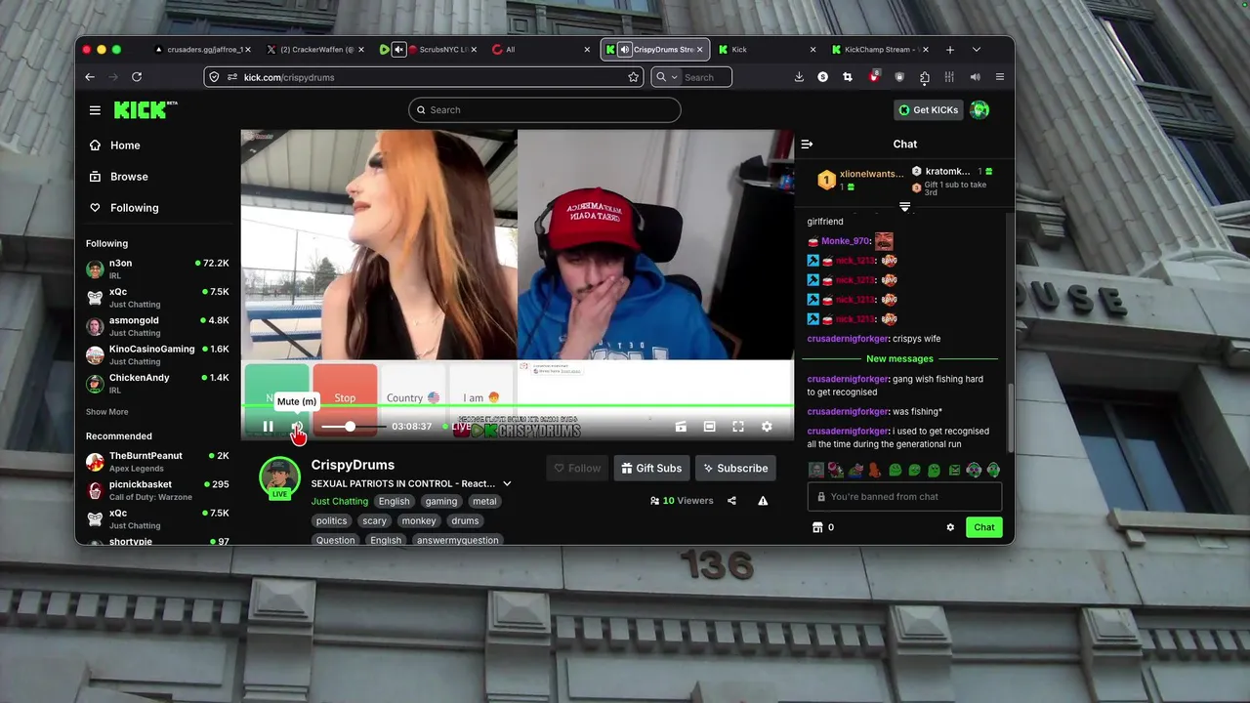Click the Just Chatting category link
This screenshot has width=1250, height=703.
click(340, 501)
